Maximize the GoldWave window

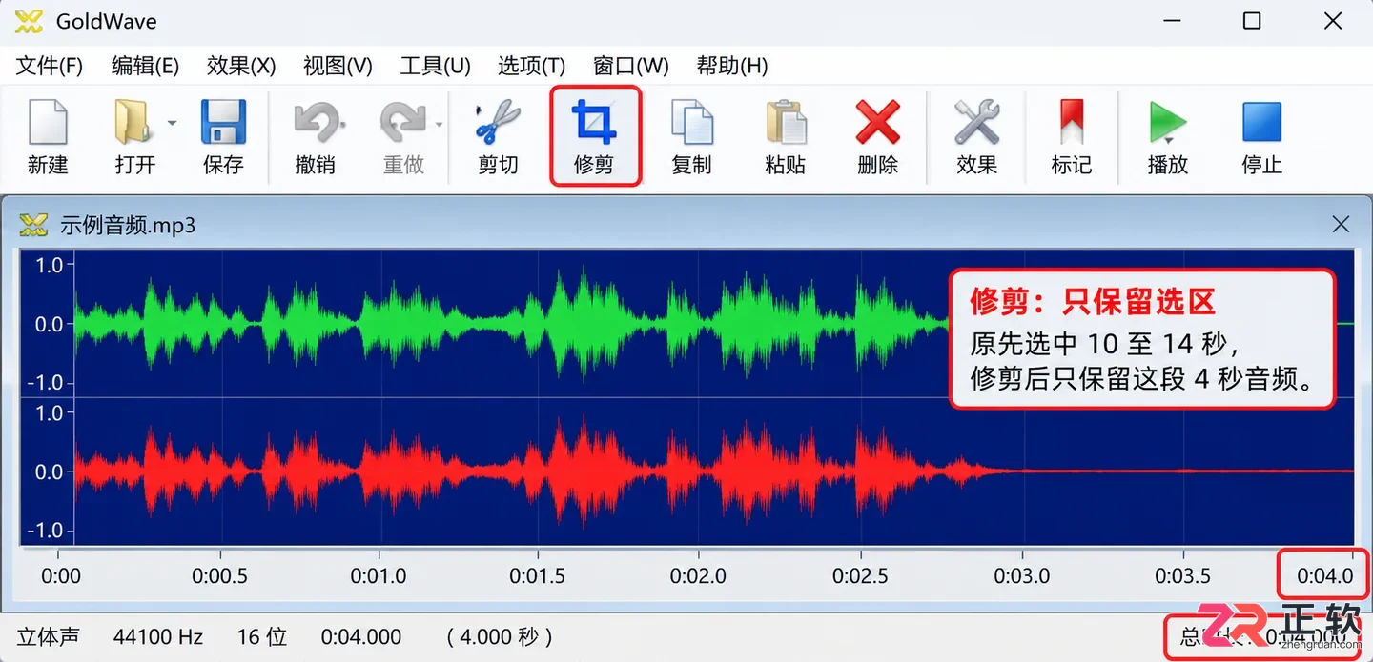(1252, 21)
